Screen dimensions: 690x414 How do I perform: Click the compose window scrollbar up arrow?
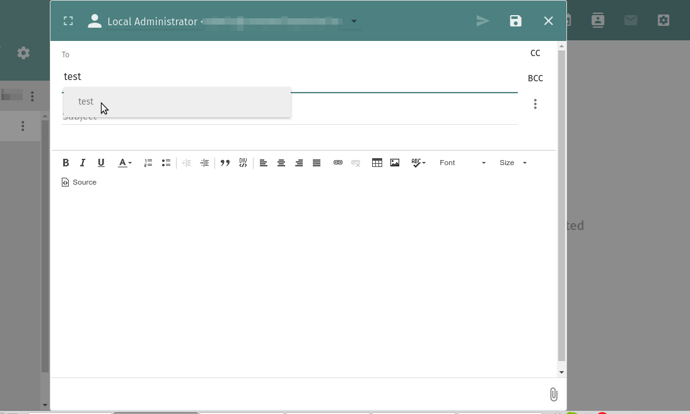(561, 46)
